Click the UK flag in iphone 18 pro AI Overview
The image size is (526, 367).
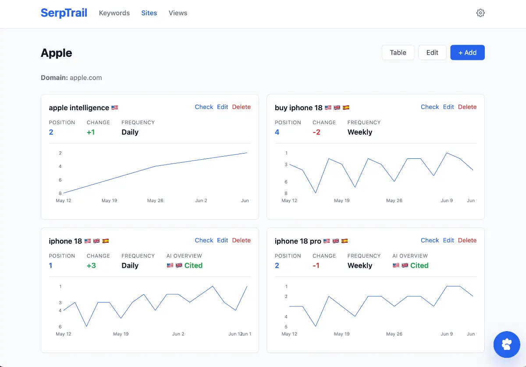(405, 266)
